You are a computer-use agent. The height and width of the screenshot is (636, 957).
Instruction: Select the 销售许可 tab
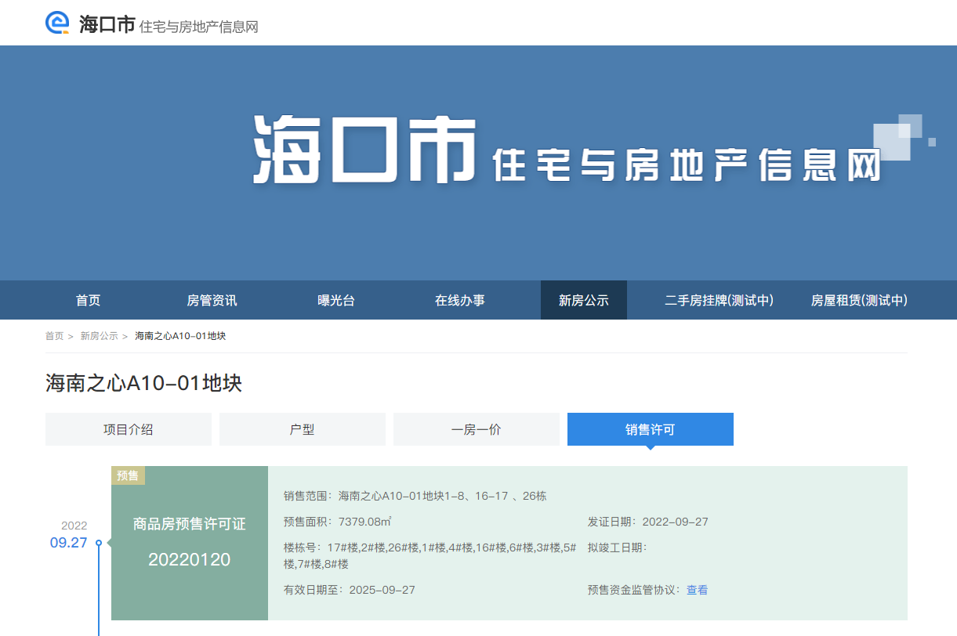coord(651,429)
